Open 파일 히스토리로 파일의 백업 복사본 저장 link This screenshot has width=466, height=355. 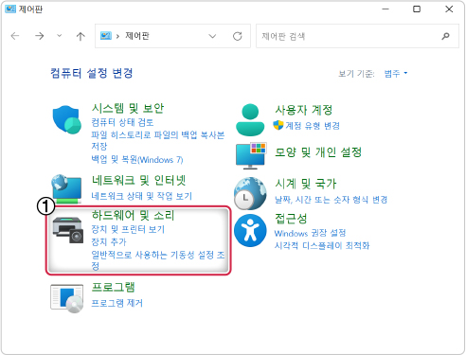tap(158, 140)
